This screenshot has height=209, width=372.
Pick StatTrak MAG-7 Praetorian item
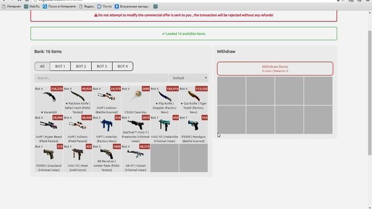[135, 129]
